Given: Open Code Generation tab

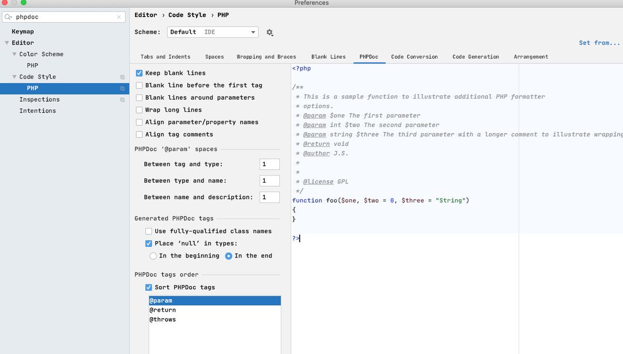Looking at the screenshot, I should 476,57.
